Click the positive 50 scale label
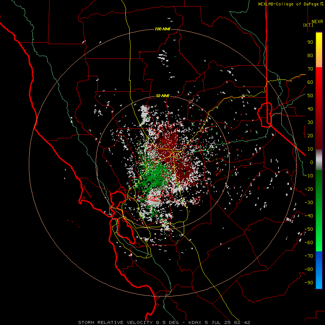This screenshot has height=325, width=325. coord(310,96)
